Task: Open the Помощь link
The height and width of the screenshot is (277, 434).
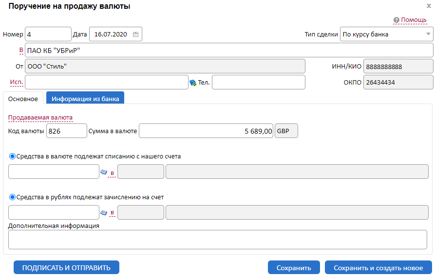Action: click(x=414, y=20)
